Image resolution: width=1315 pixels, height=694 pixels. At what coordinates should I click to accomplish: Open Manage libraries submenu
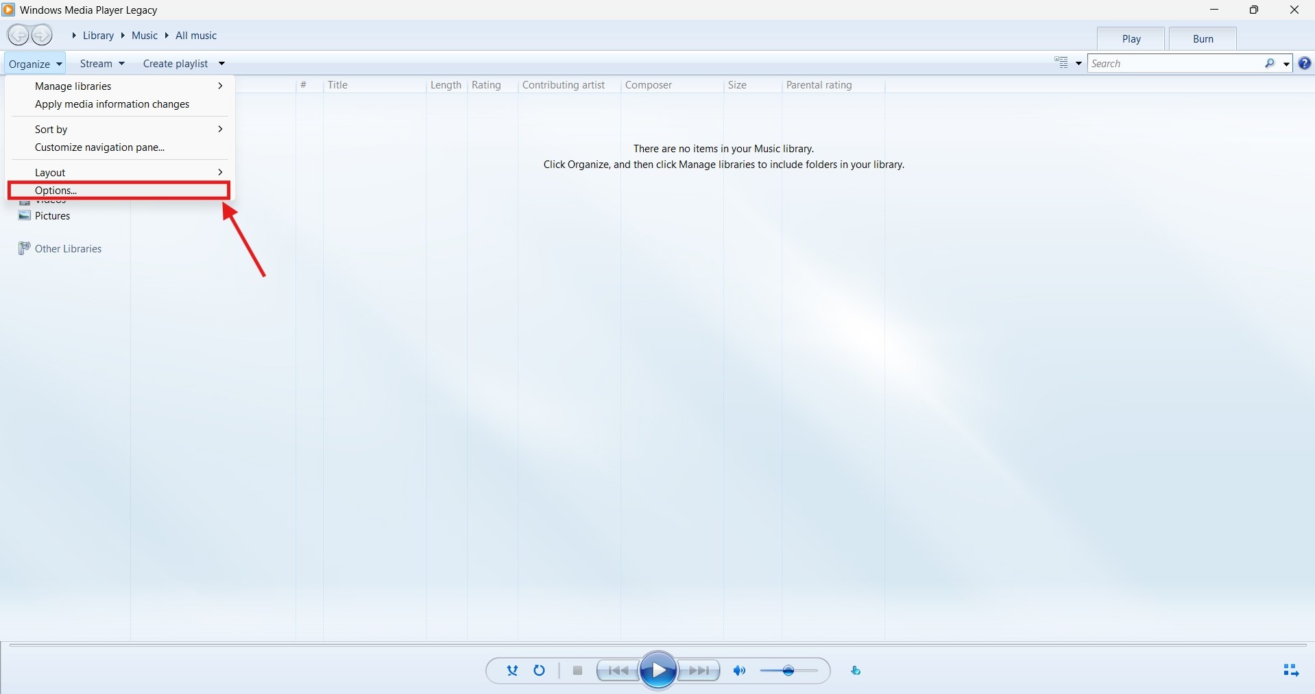pos(120,86)
